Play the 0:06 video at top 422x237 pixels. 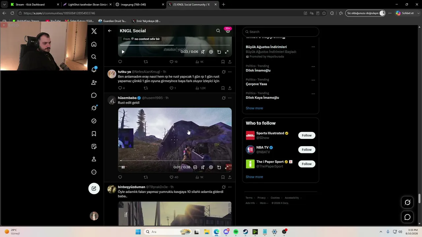tap(123, 52)
